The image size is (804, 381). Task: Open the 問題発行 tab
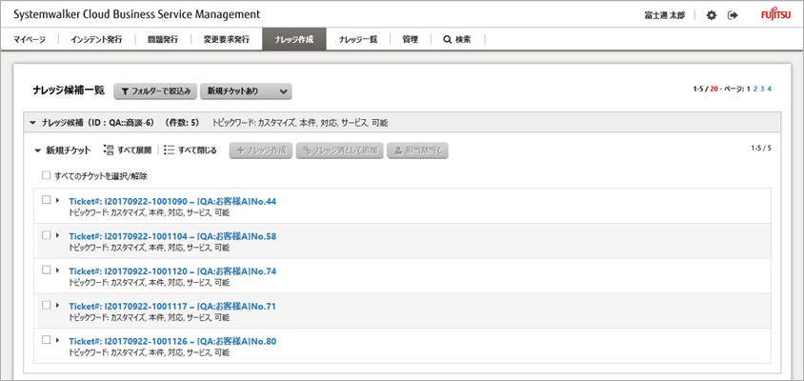tap(163, 39)
